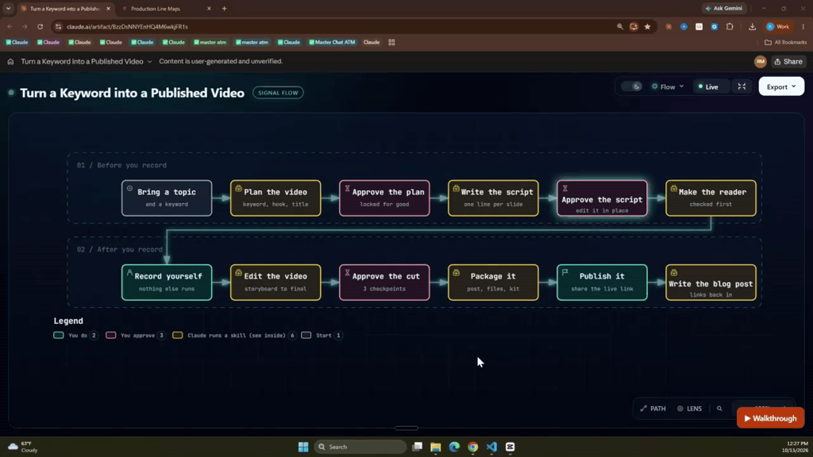Open the Flow view dropdown
Viewport: 813px width, 457px height.
point(668,86)
